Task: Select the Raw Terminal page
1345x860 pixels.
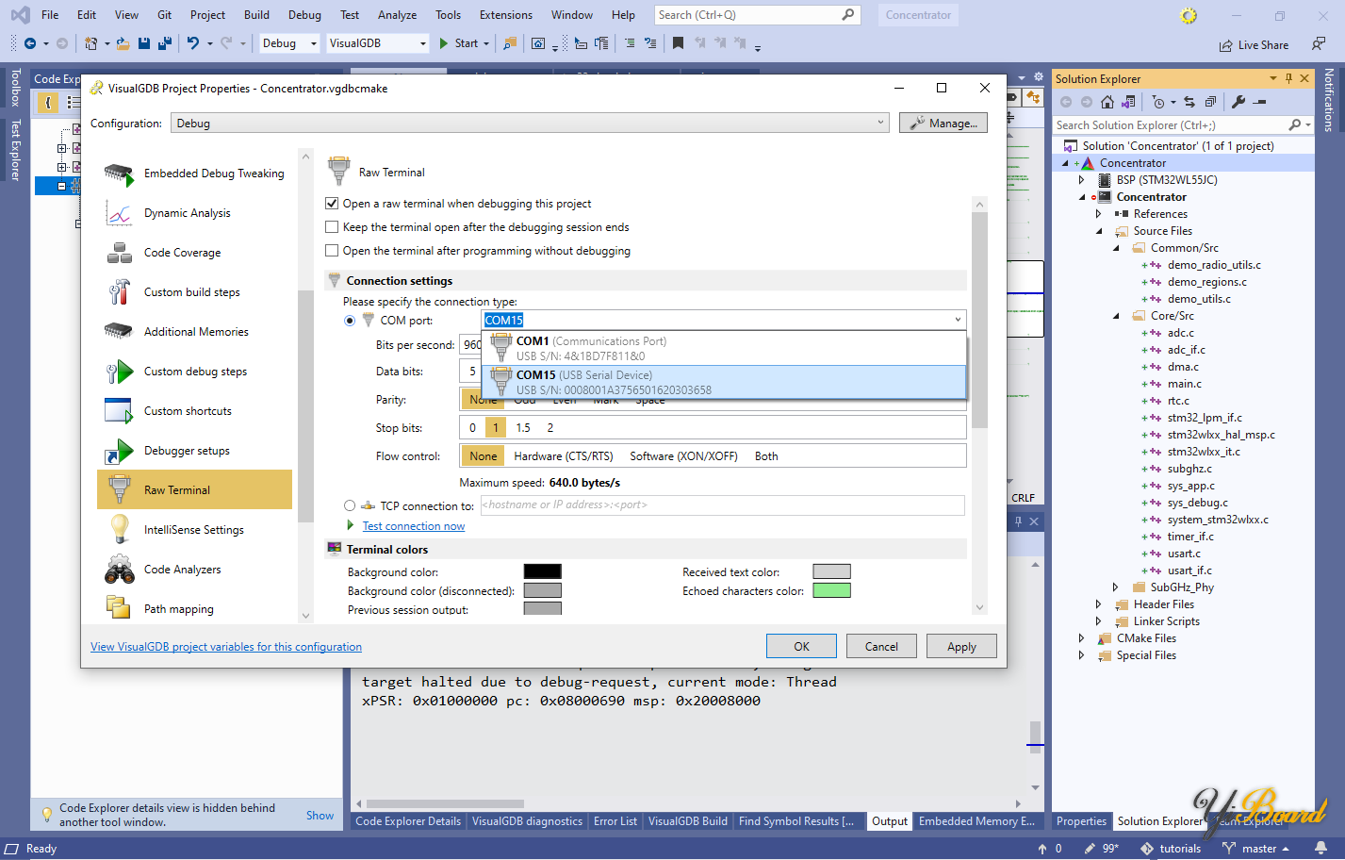Action: [194, 490]
